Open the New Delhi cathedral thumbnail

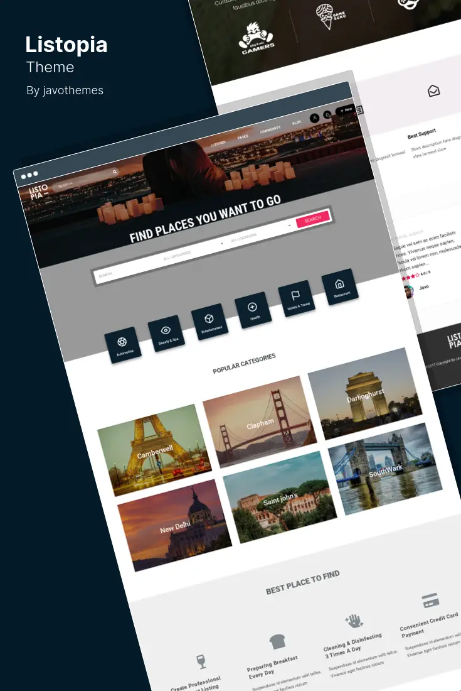174,525
